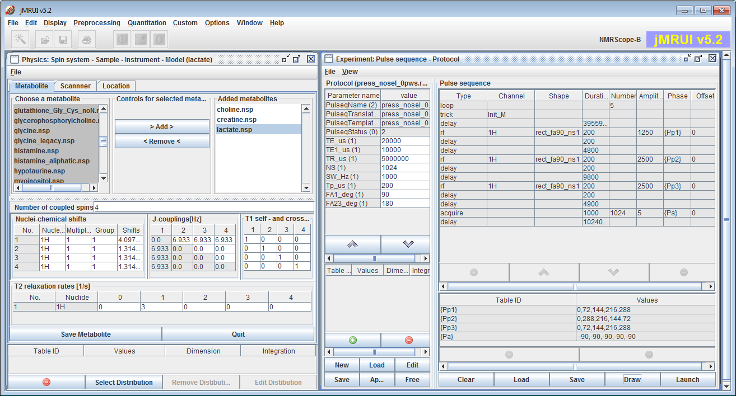Screen dimensions: 736x396
Task: Click Save Metabolite button
Action: click(x=86, y=334)
